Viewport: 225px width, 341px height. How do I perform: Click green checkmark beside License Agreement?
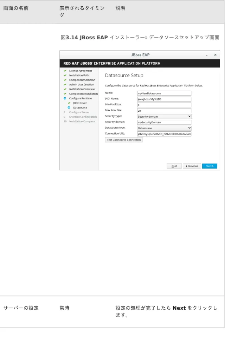pos(65,71)
